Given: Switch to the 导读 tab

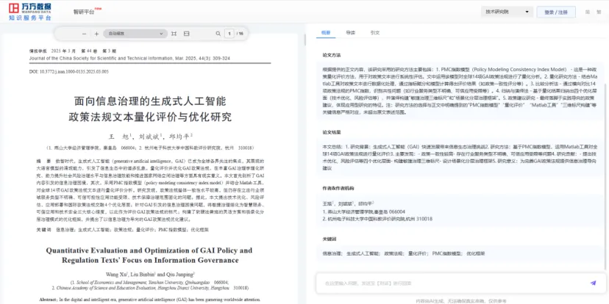Looking at the screenshot, I should coord(351,33).
